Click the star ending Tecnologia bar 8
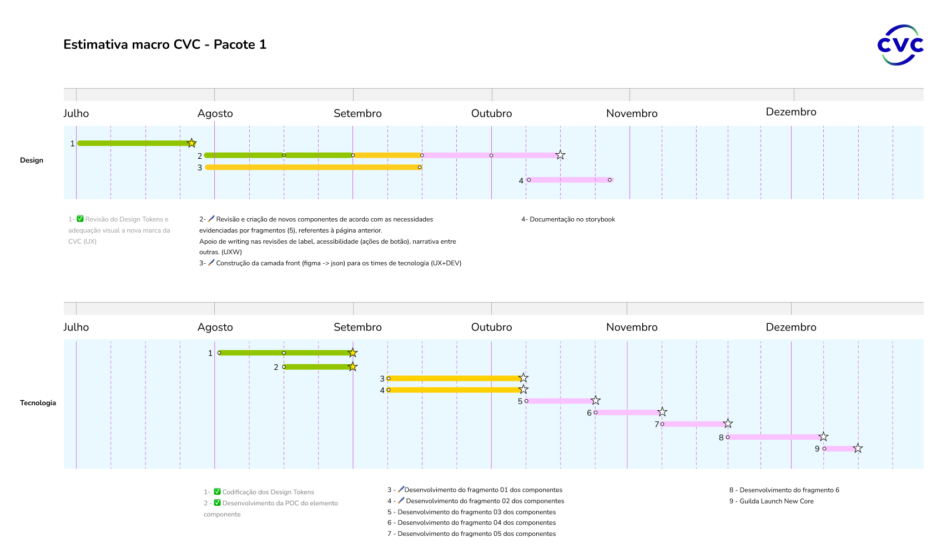 823,436
